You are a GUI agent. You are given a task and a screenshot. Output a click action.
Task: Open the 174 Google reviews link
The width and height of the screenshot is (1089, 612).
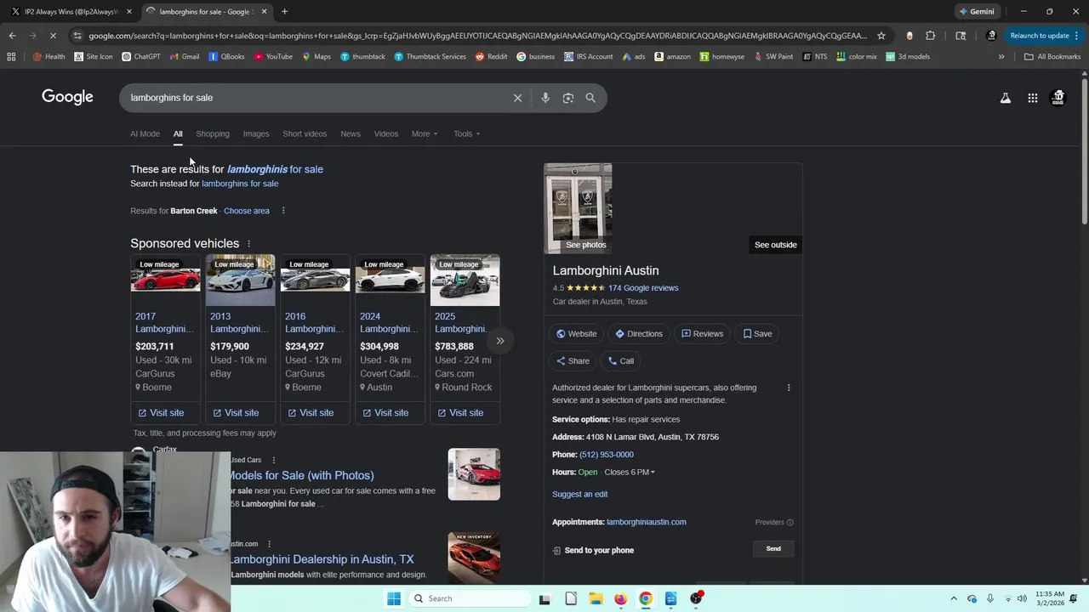pyautogui.click(x=643, y=288)
